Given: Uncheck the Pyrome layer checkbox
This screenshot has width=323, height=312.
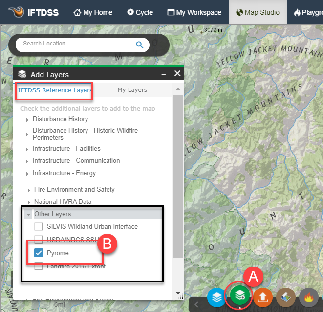Looking at the screenshot, I should pyautogui.click(x=39, y=253).
